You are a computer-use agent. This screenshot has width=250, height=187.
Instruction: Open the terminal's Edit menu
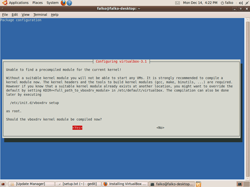click(15, 14)
